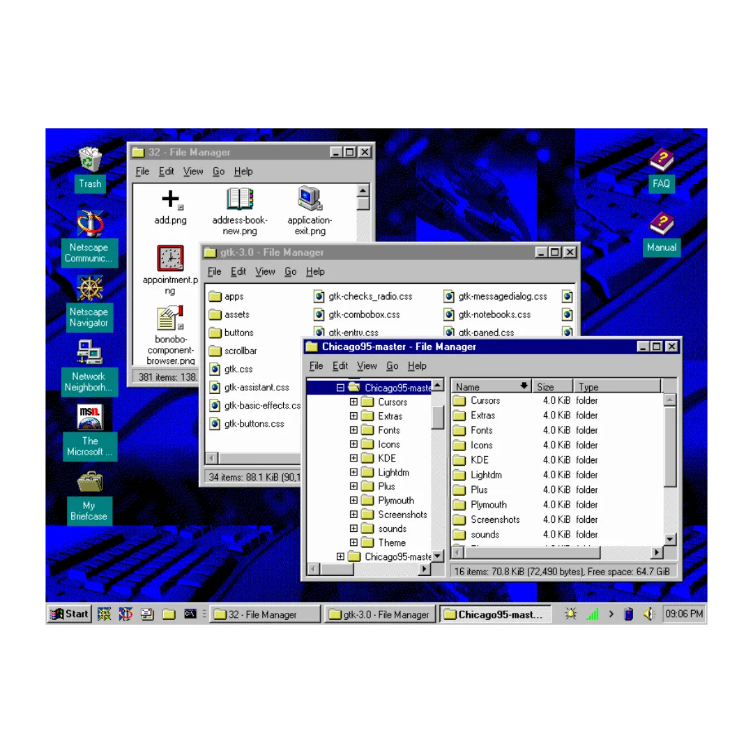753x753 pixels.
Task: Select the application-exit.png file icon
Action: click(310, 199)
